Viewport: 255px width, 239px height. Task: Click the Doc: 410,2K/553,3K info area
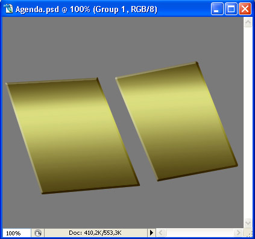pos(95,233)
